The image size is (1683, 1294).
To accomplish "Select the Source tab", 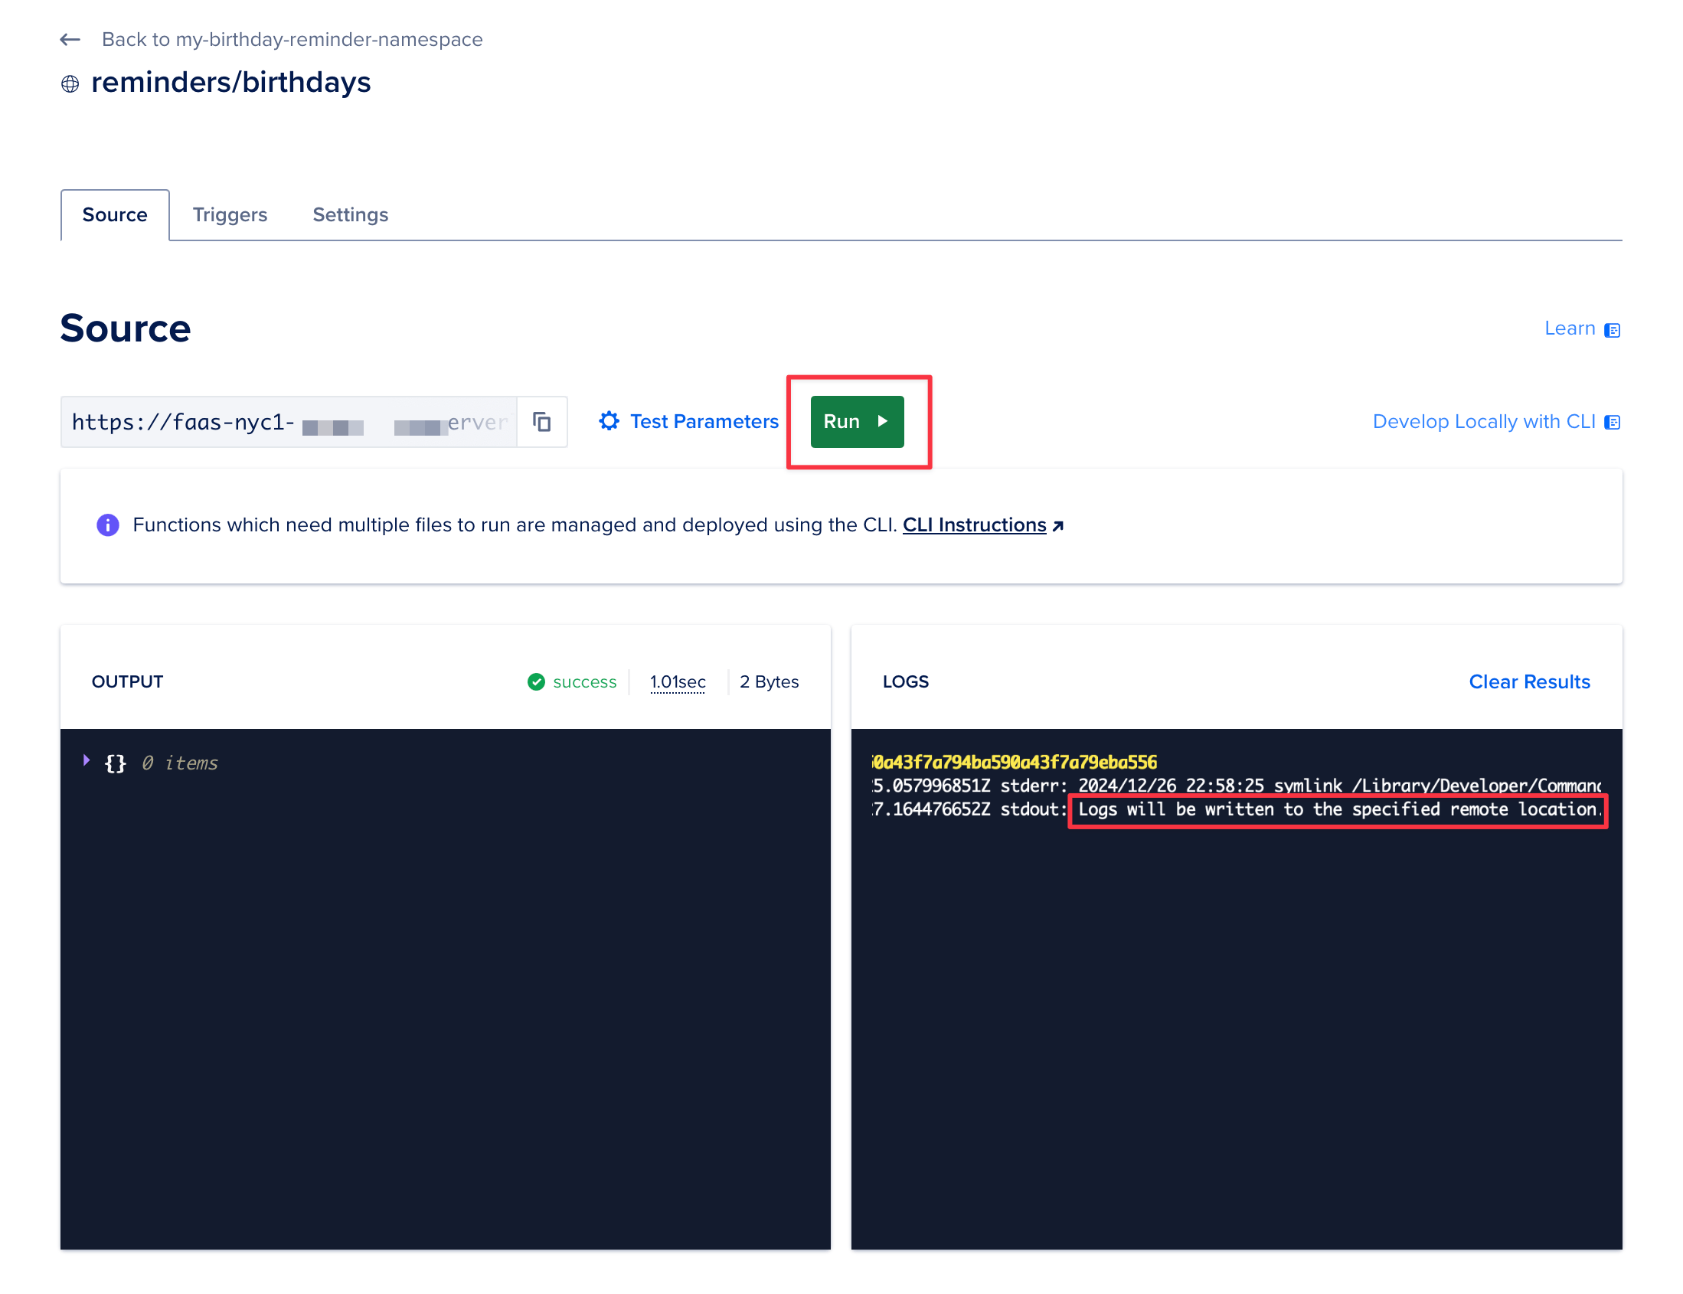I will tap(115, 215).
